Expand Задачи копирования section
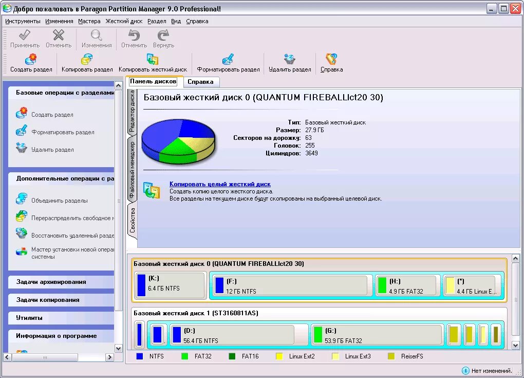This screenshot has width=524, height=378. (x=62, y=300)
